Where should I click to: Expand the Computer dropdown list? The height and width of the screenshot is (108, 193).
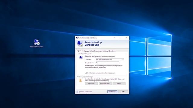(123, 60)
